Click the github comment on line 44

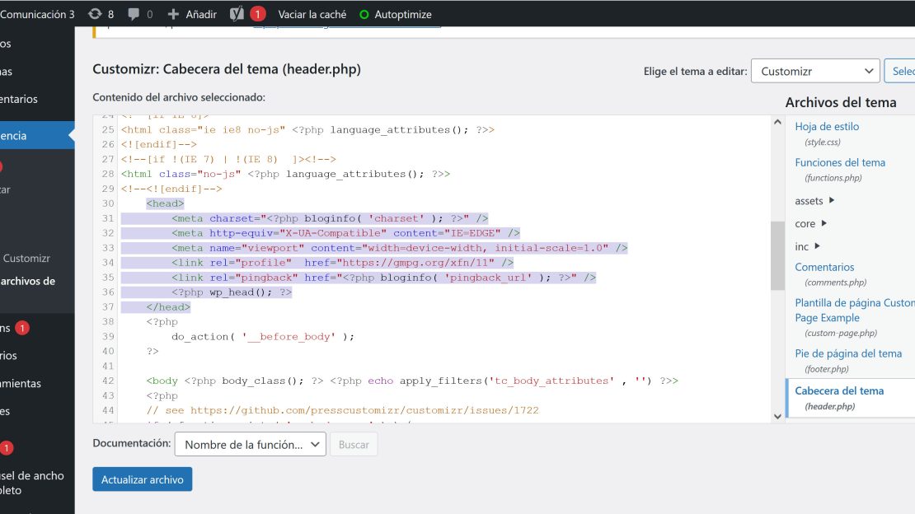point(343,411)
